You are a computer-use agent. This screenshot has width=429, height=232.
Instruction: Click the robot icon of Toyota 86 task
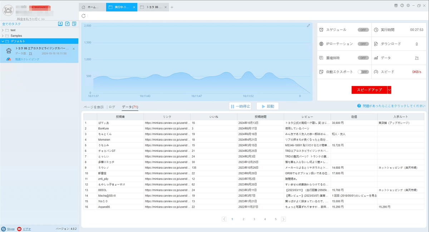(9, 51)
